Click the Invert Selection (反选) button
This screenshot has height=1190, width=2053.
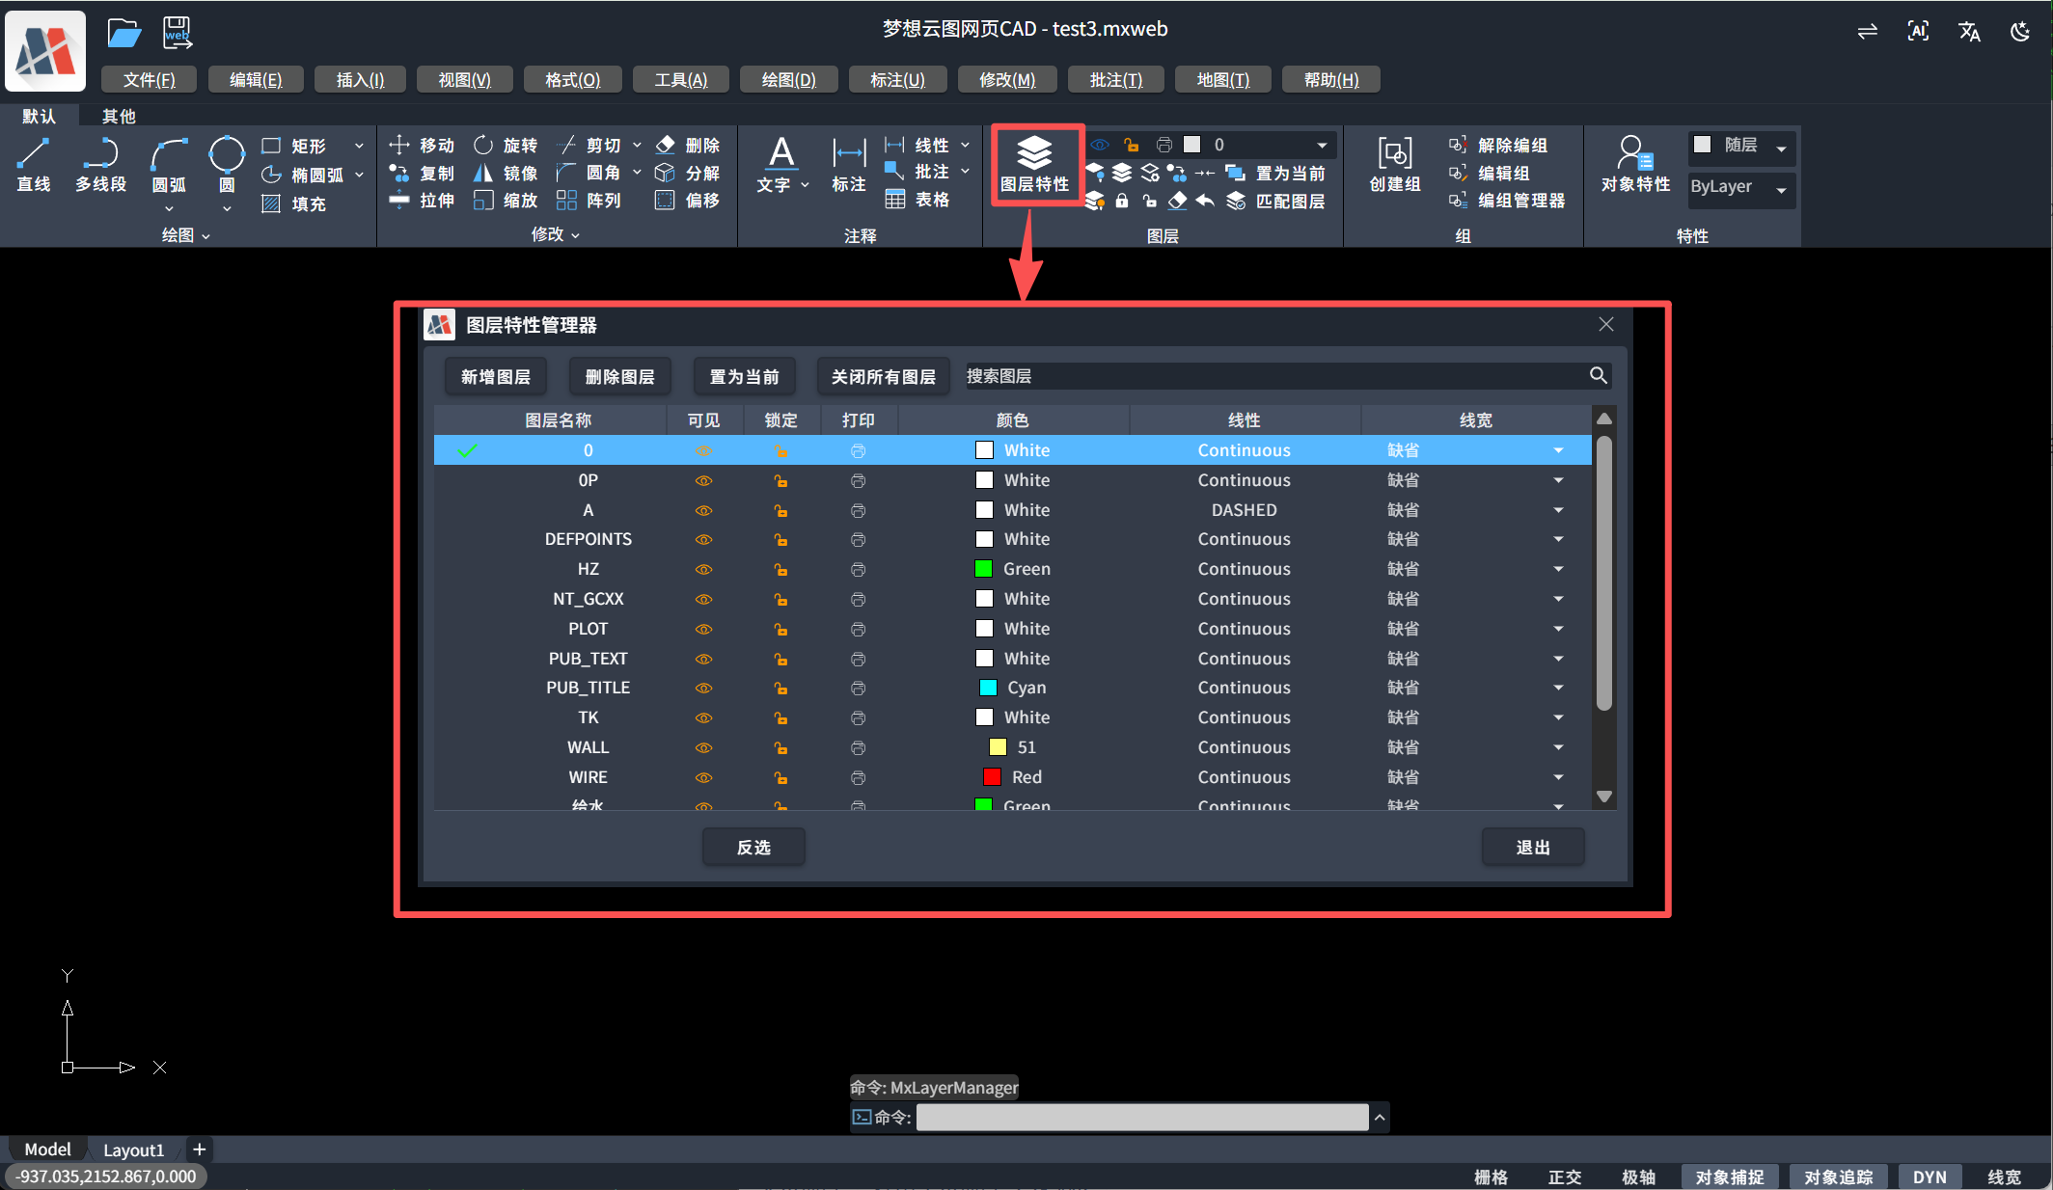click(x=754, y=847)
